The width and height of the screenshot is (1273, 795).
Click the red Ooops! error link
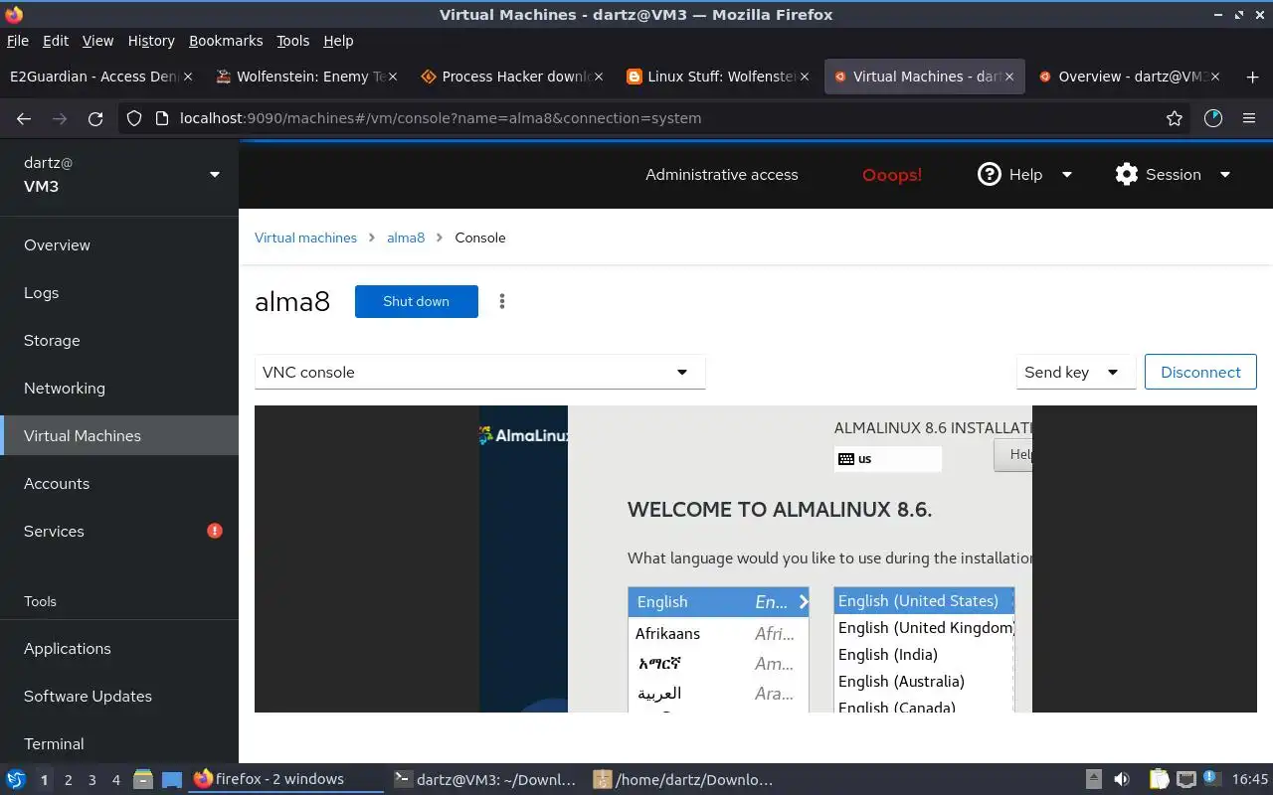click(892, 174)
